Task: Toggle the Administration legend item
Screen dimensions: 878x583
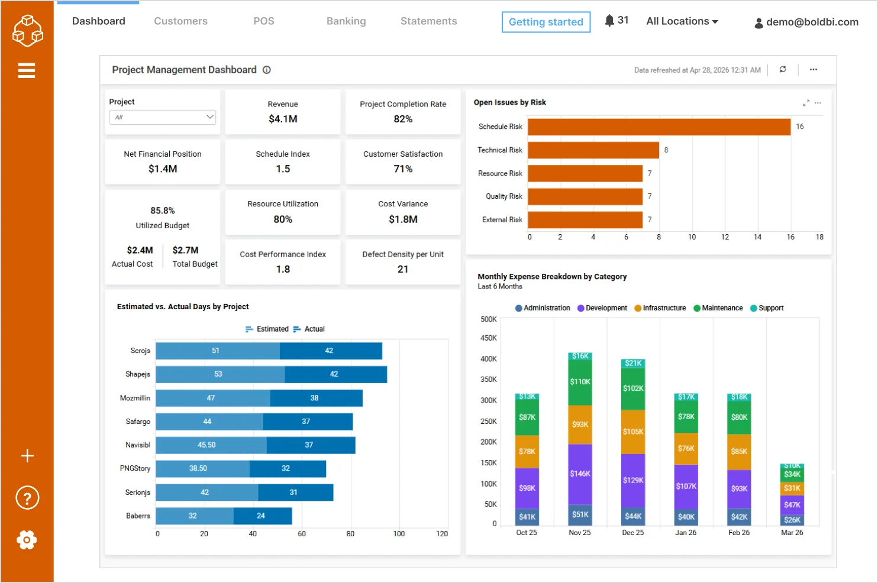Action: tap(543, 308)
